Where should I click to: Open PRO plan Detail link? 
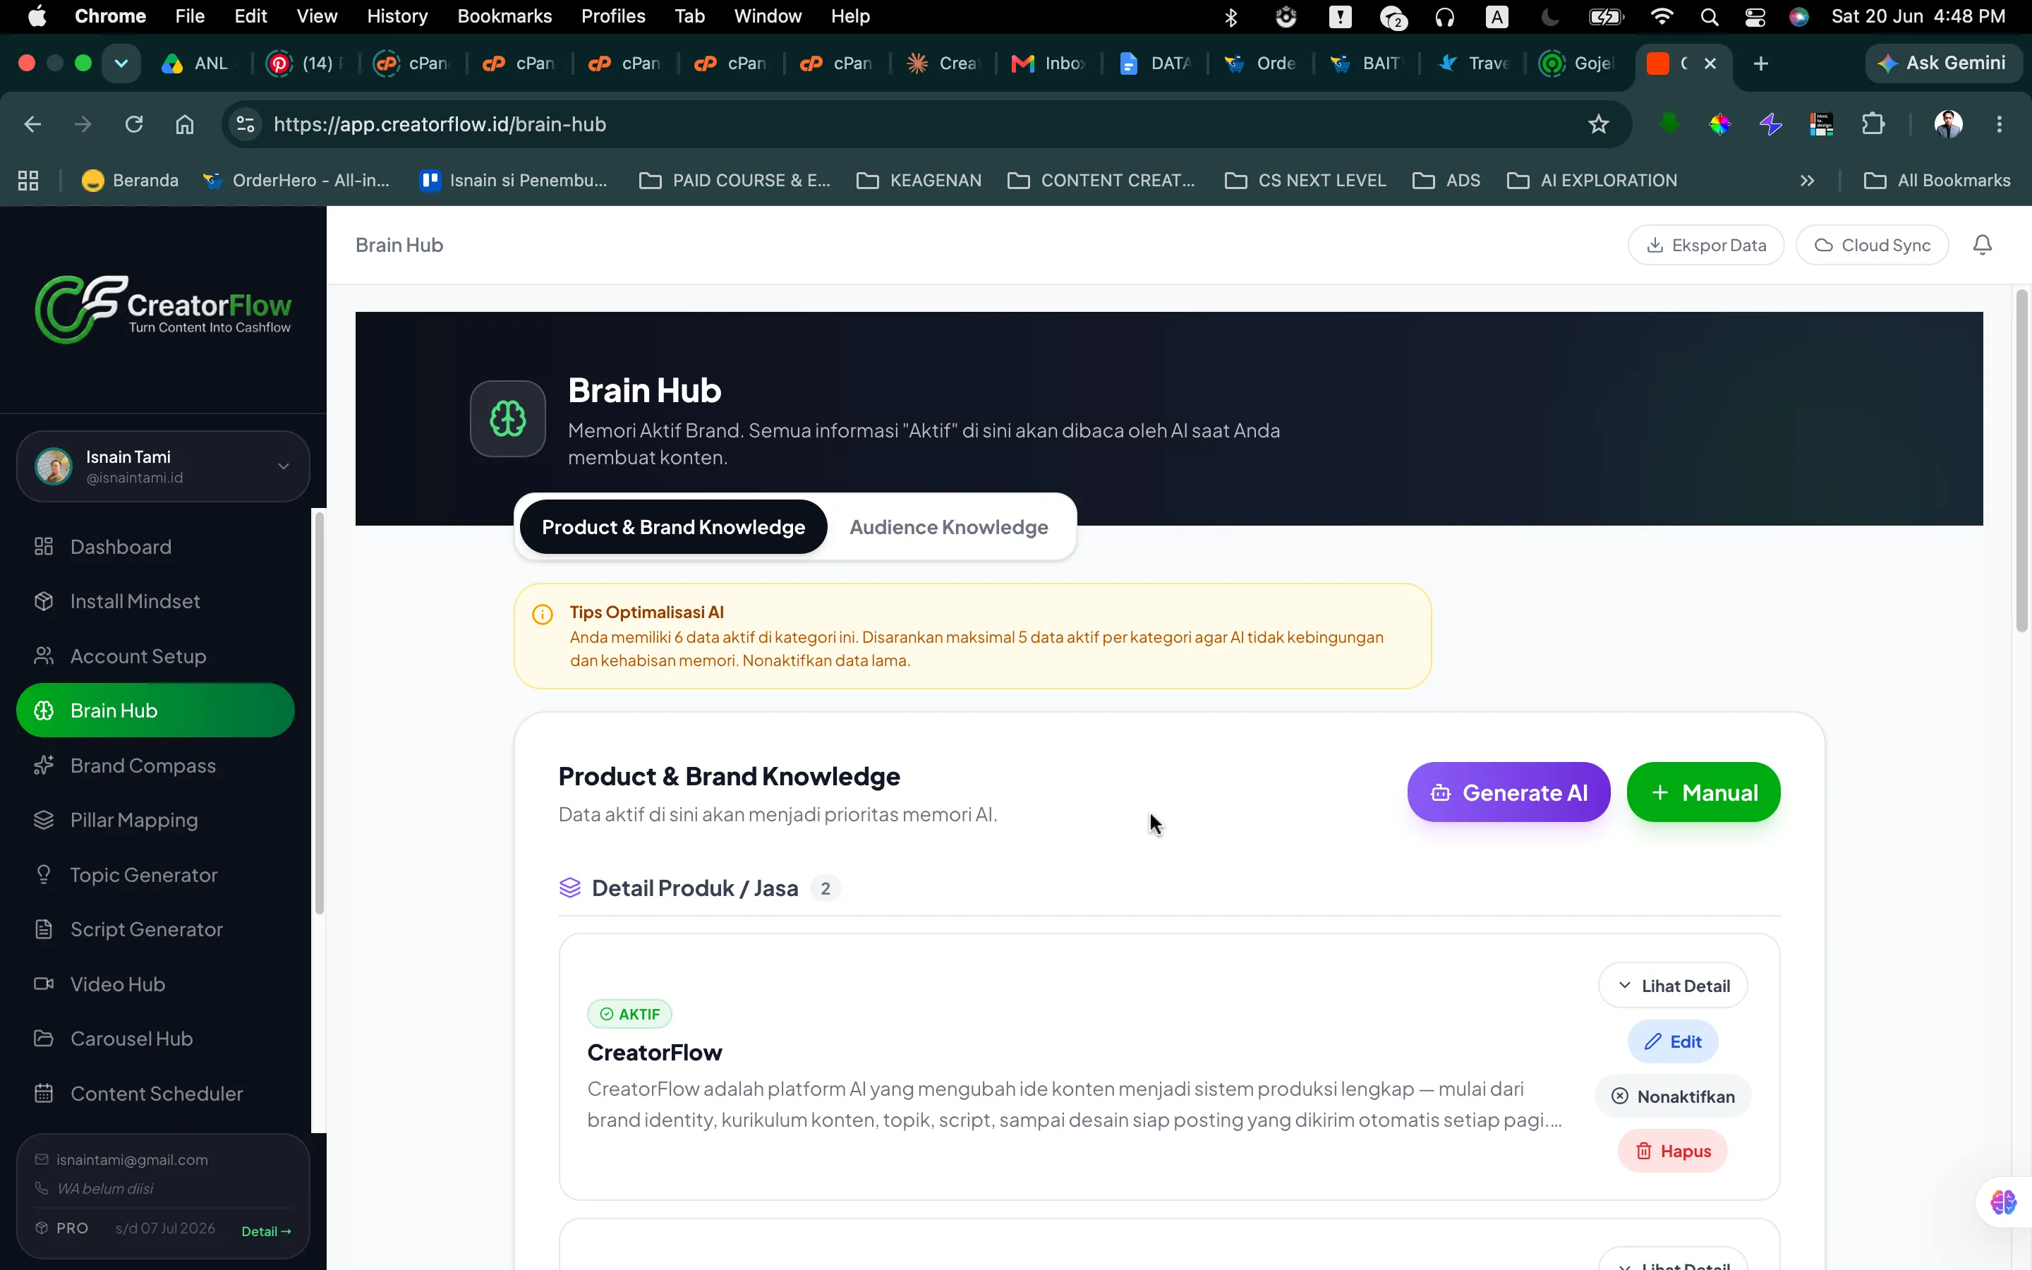tap(266, 1231)
